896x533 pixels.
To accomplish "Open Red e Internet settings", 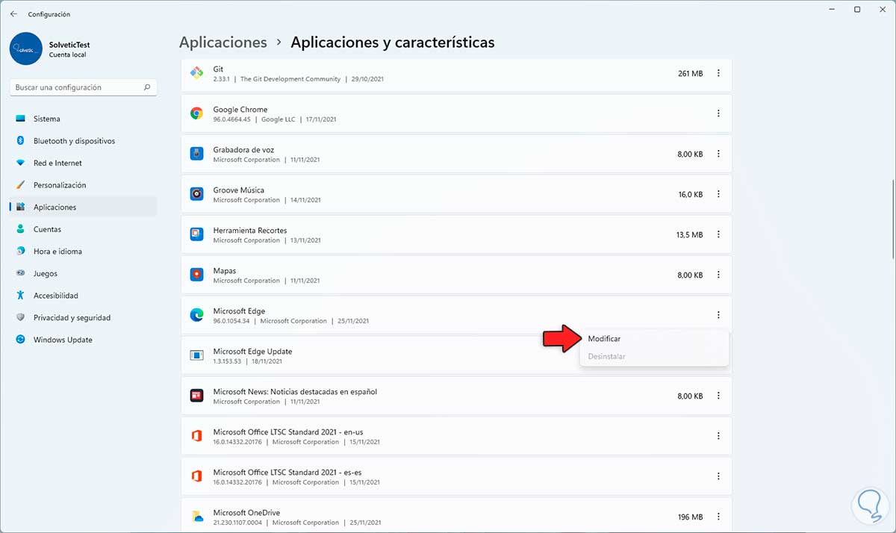I will [x=83, y=163].
